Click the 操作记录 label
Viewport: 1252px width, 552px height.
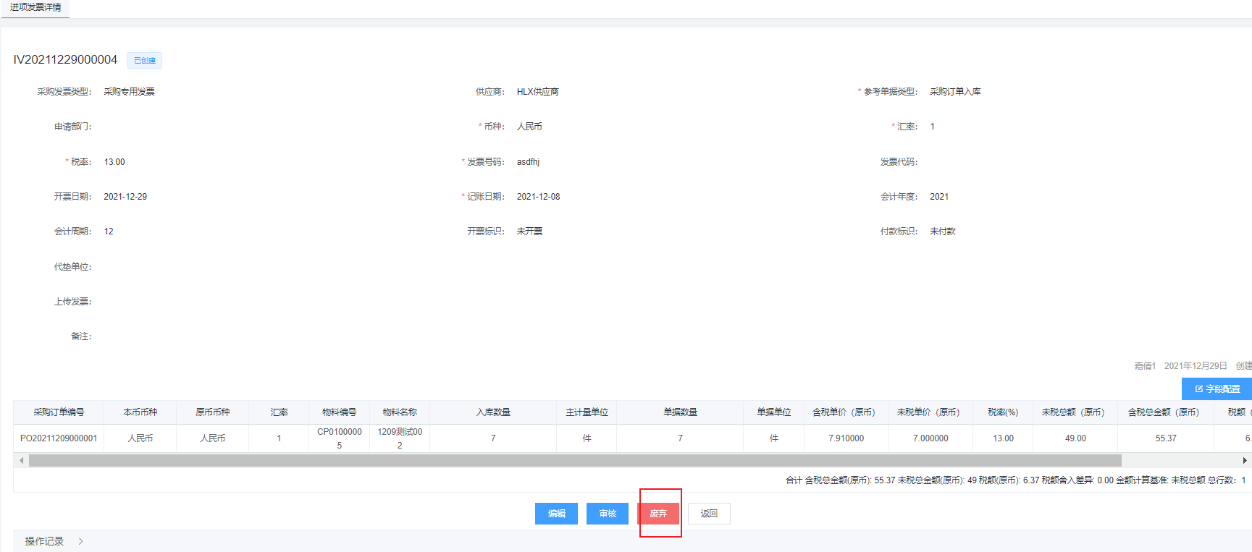44,541
